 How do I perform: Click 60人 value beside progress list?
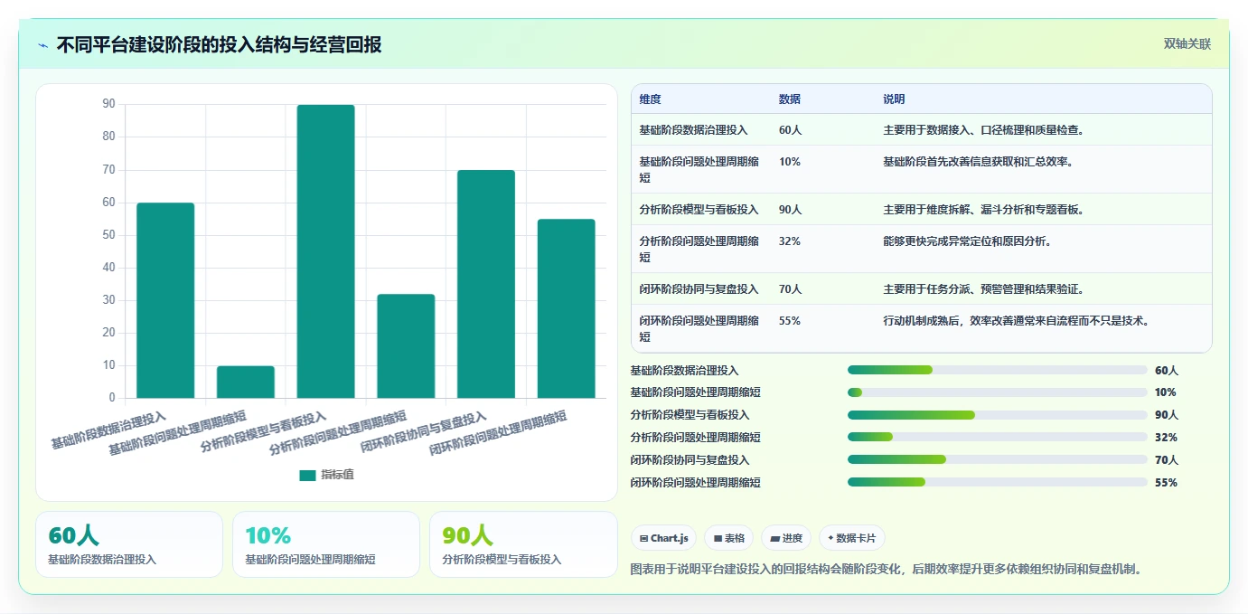pos(1167,371)
